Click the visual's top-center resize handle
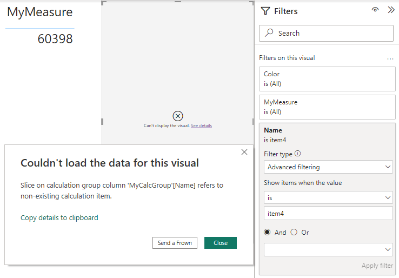 coord(178,2)
